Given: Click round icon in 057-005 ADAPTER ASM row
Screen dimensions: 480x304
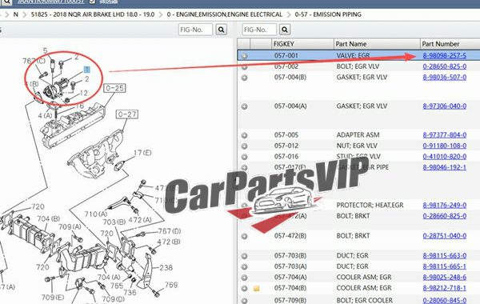Looking at the screenshot, I should click(244, 135).
